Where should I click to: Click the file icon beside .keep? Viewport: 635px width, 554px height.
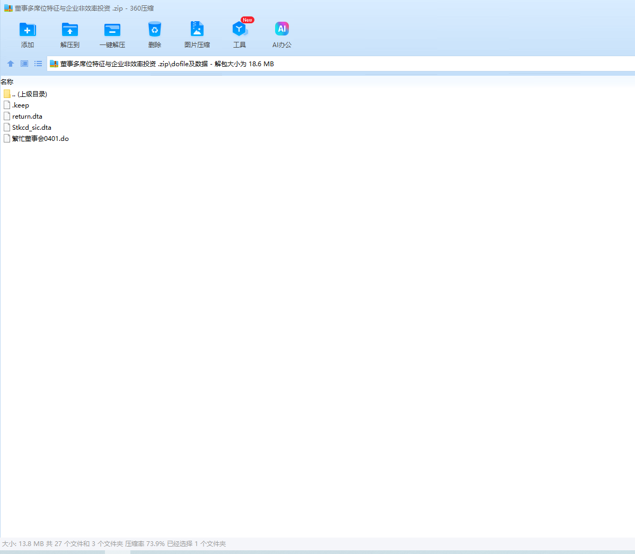7,105
